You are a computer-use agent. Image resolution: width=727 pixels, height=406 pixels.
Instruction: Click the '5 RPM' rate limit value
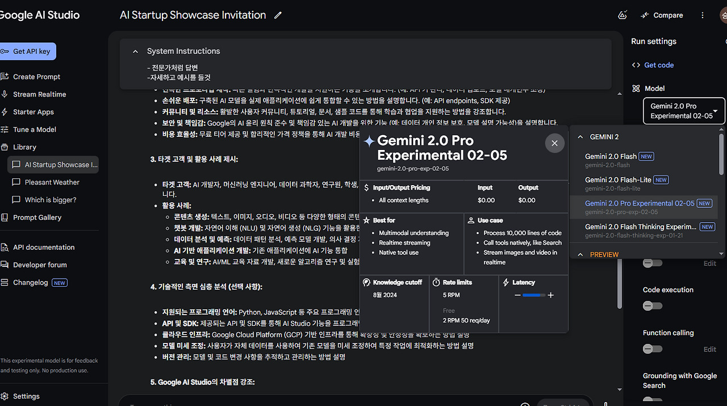(x=452, y=295)
